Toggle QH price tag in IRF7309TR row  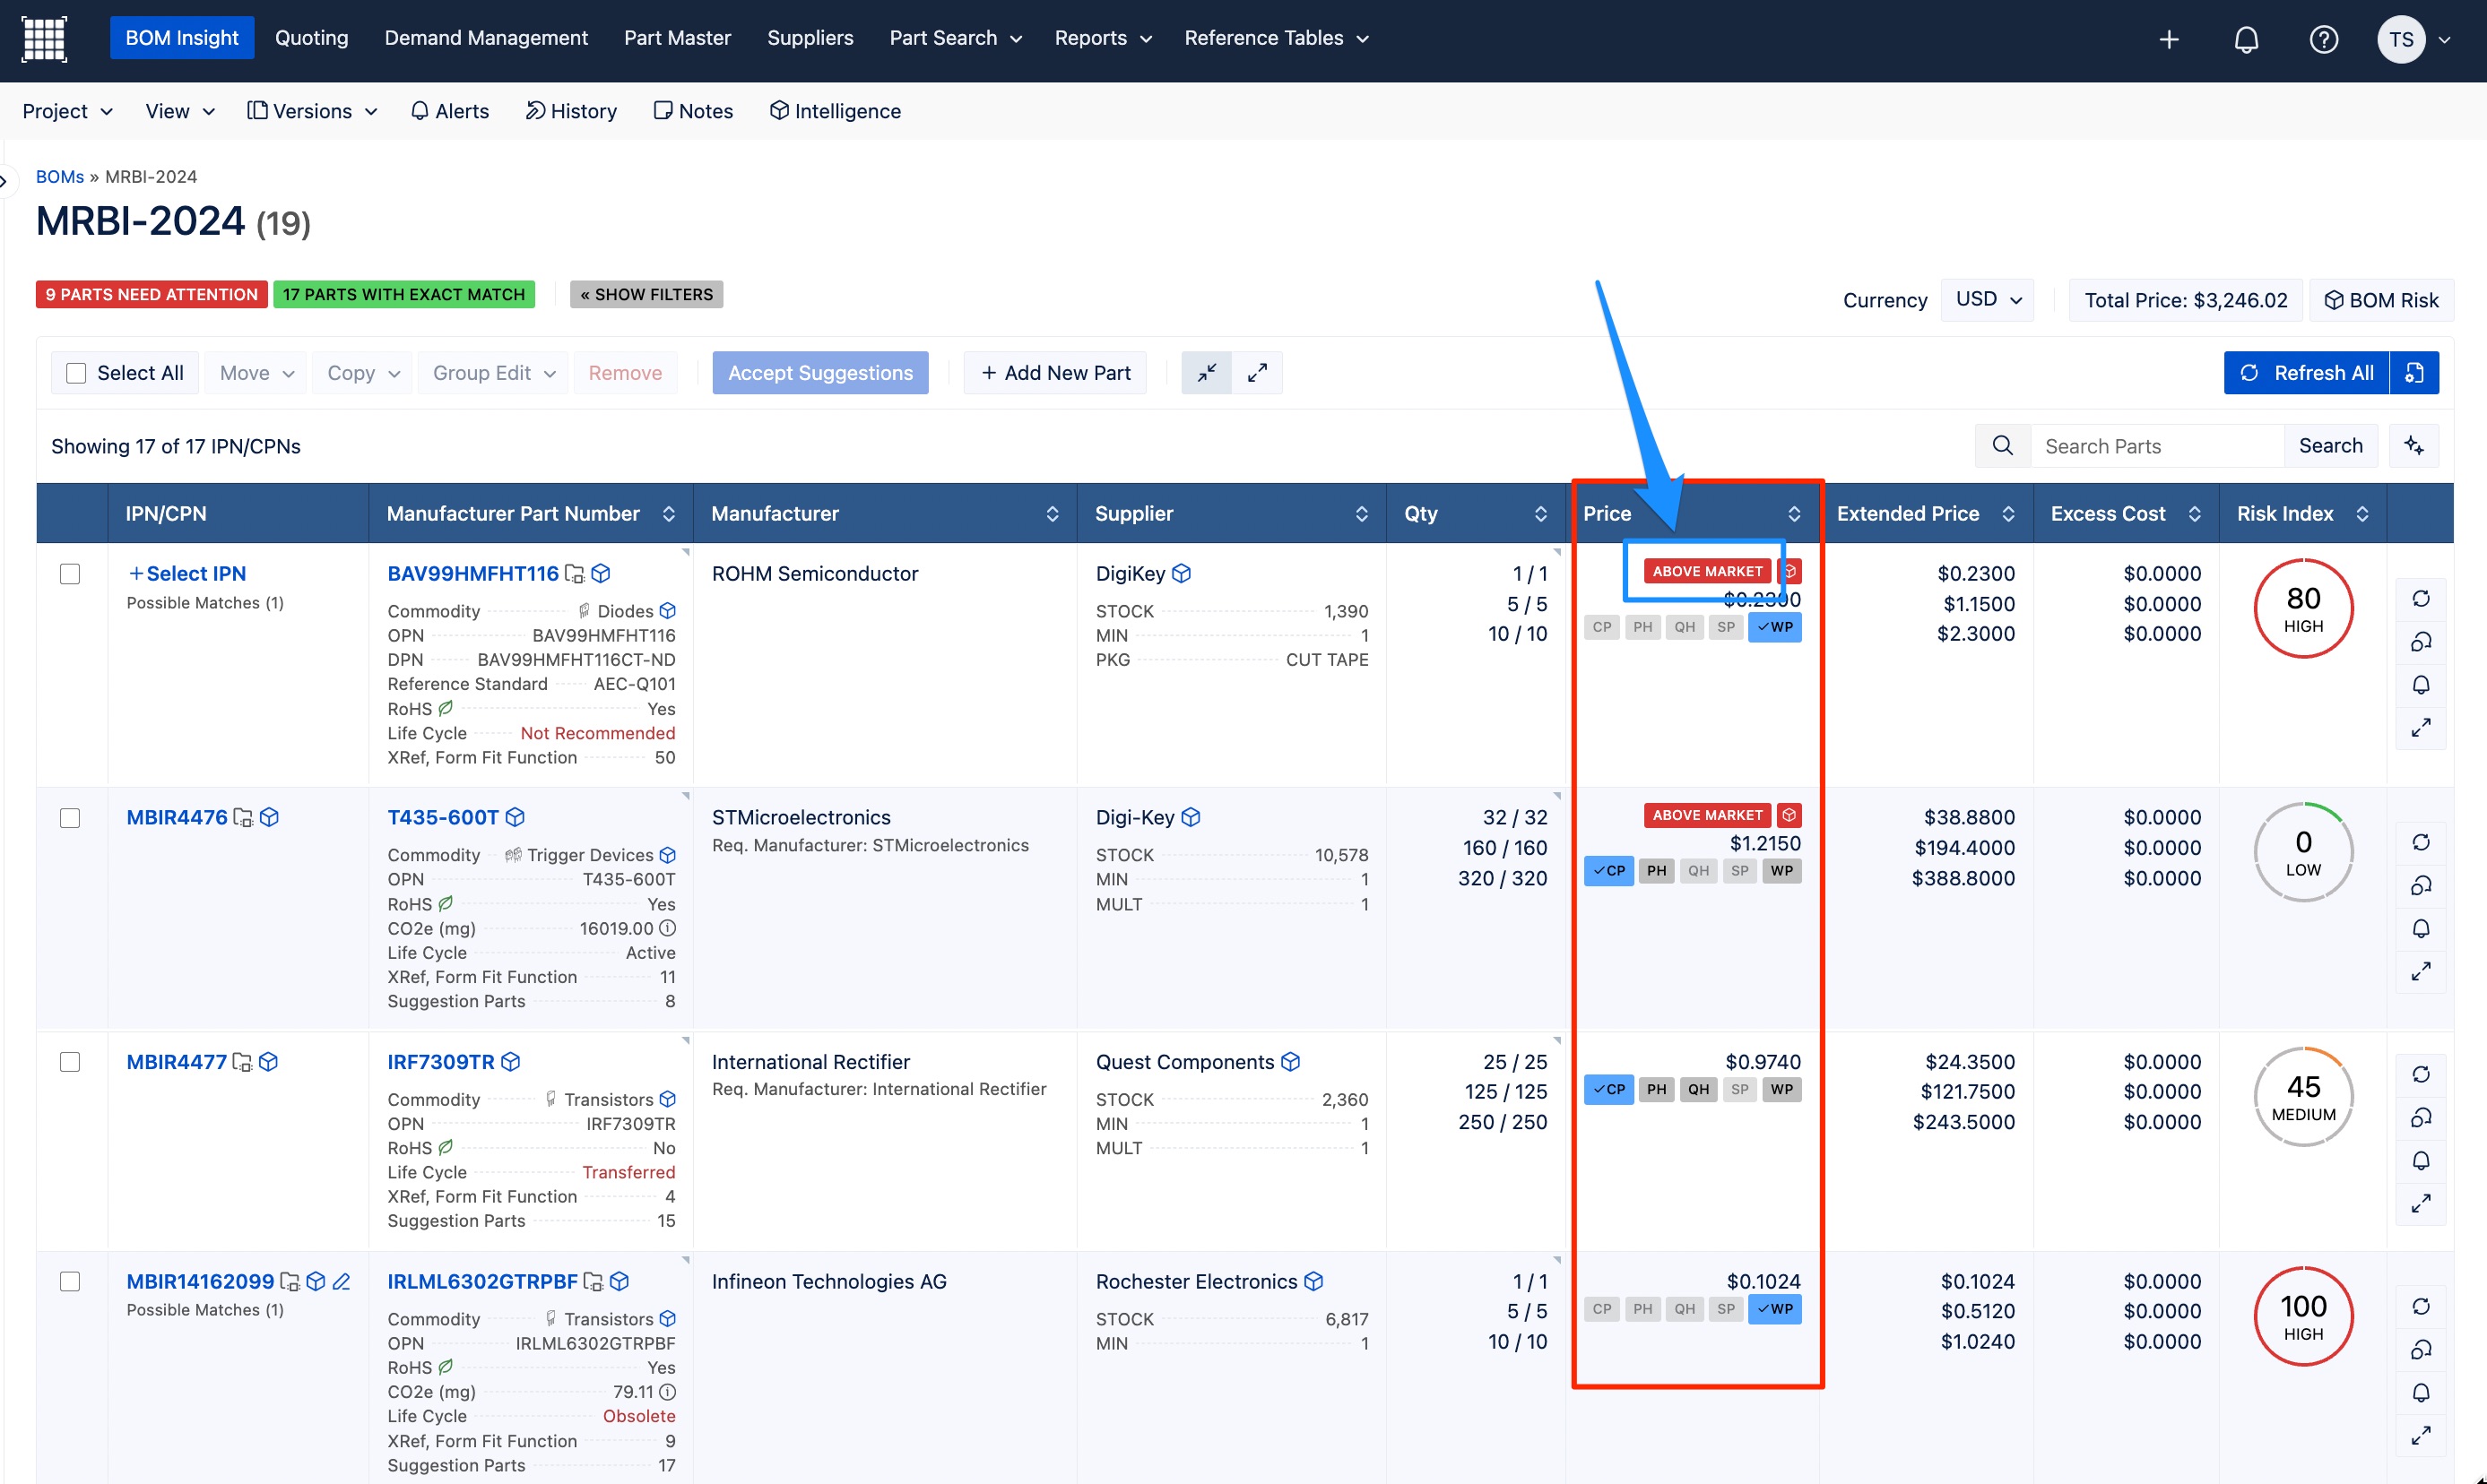tap(1699, 1090)
